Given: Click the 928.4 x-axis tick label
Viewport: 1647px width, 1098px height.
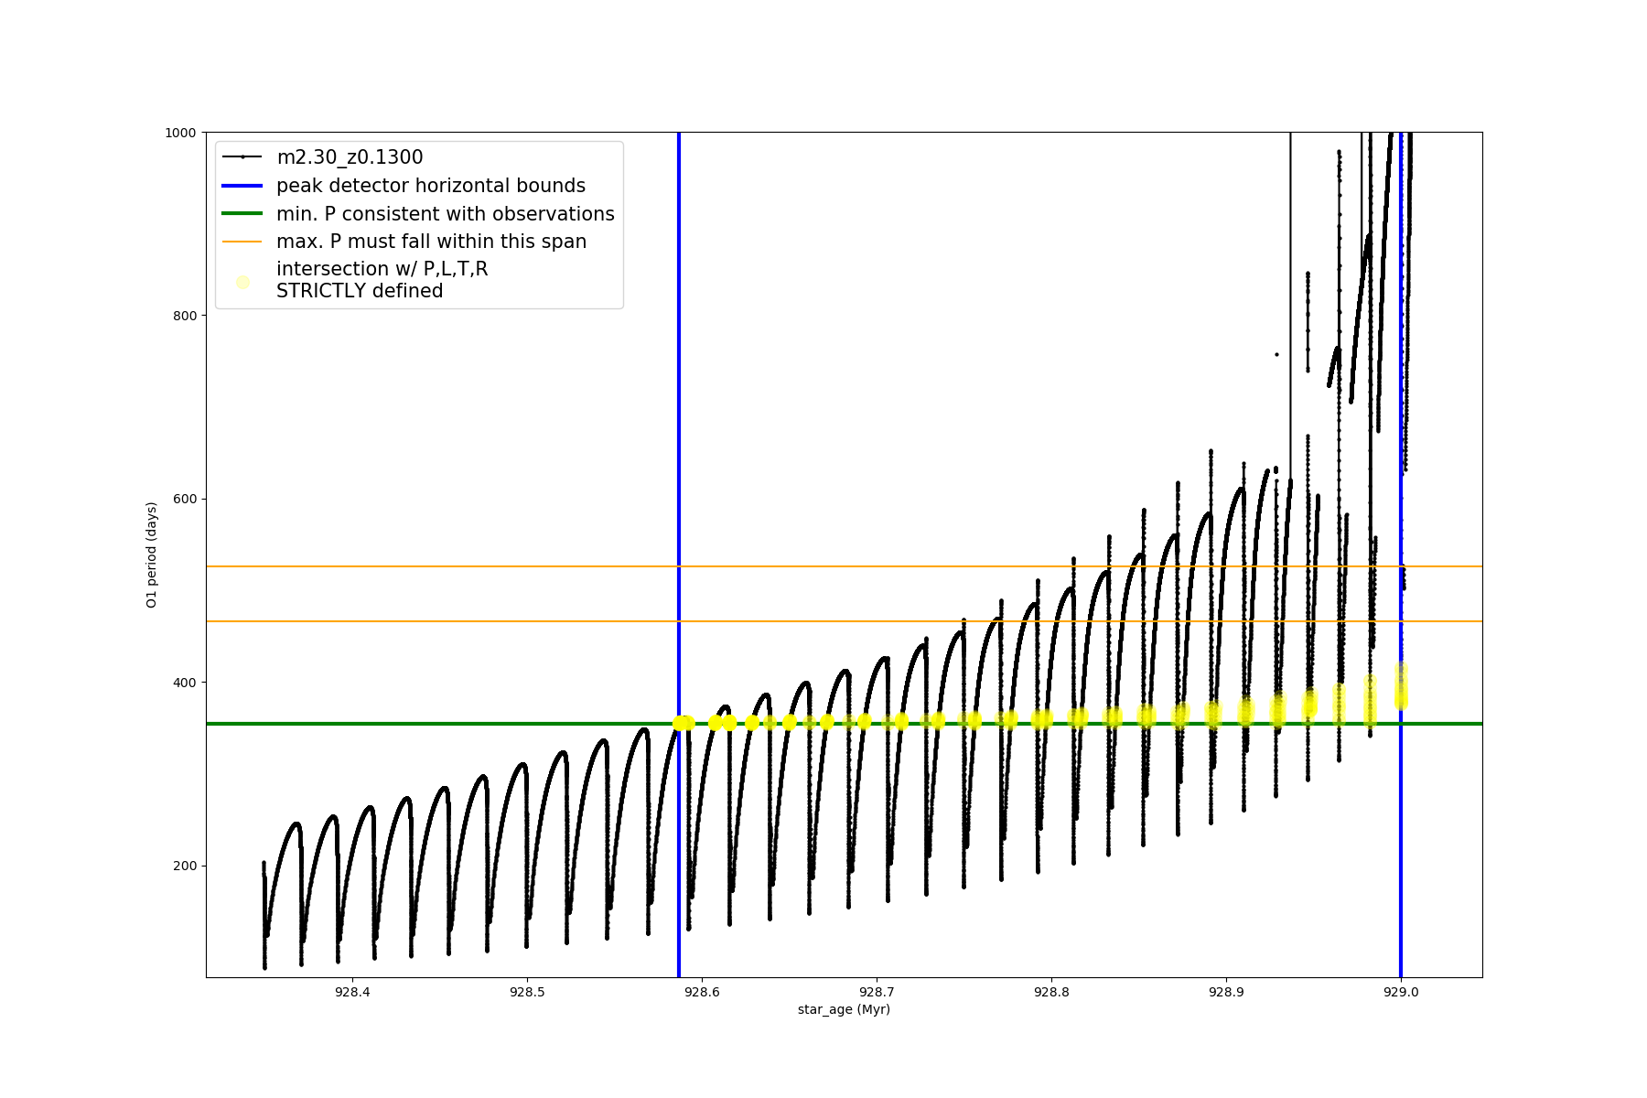Looking at the screenshot, I should tap(352, 992).
